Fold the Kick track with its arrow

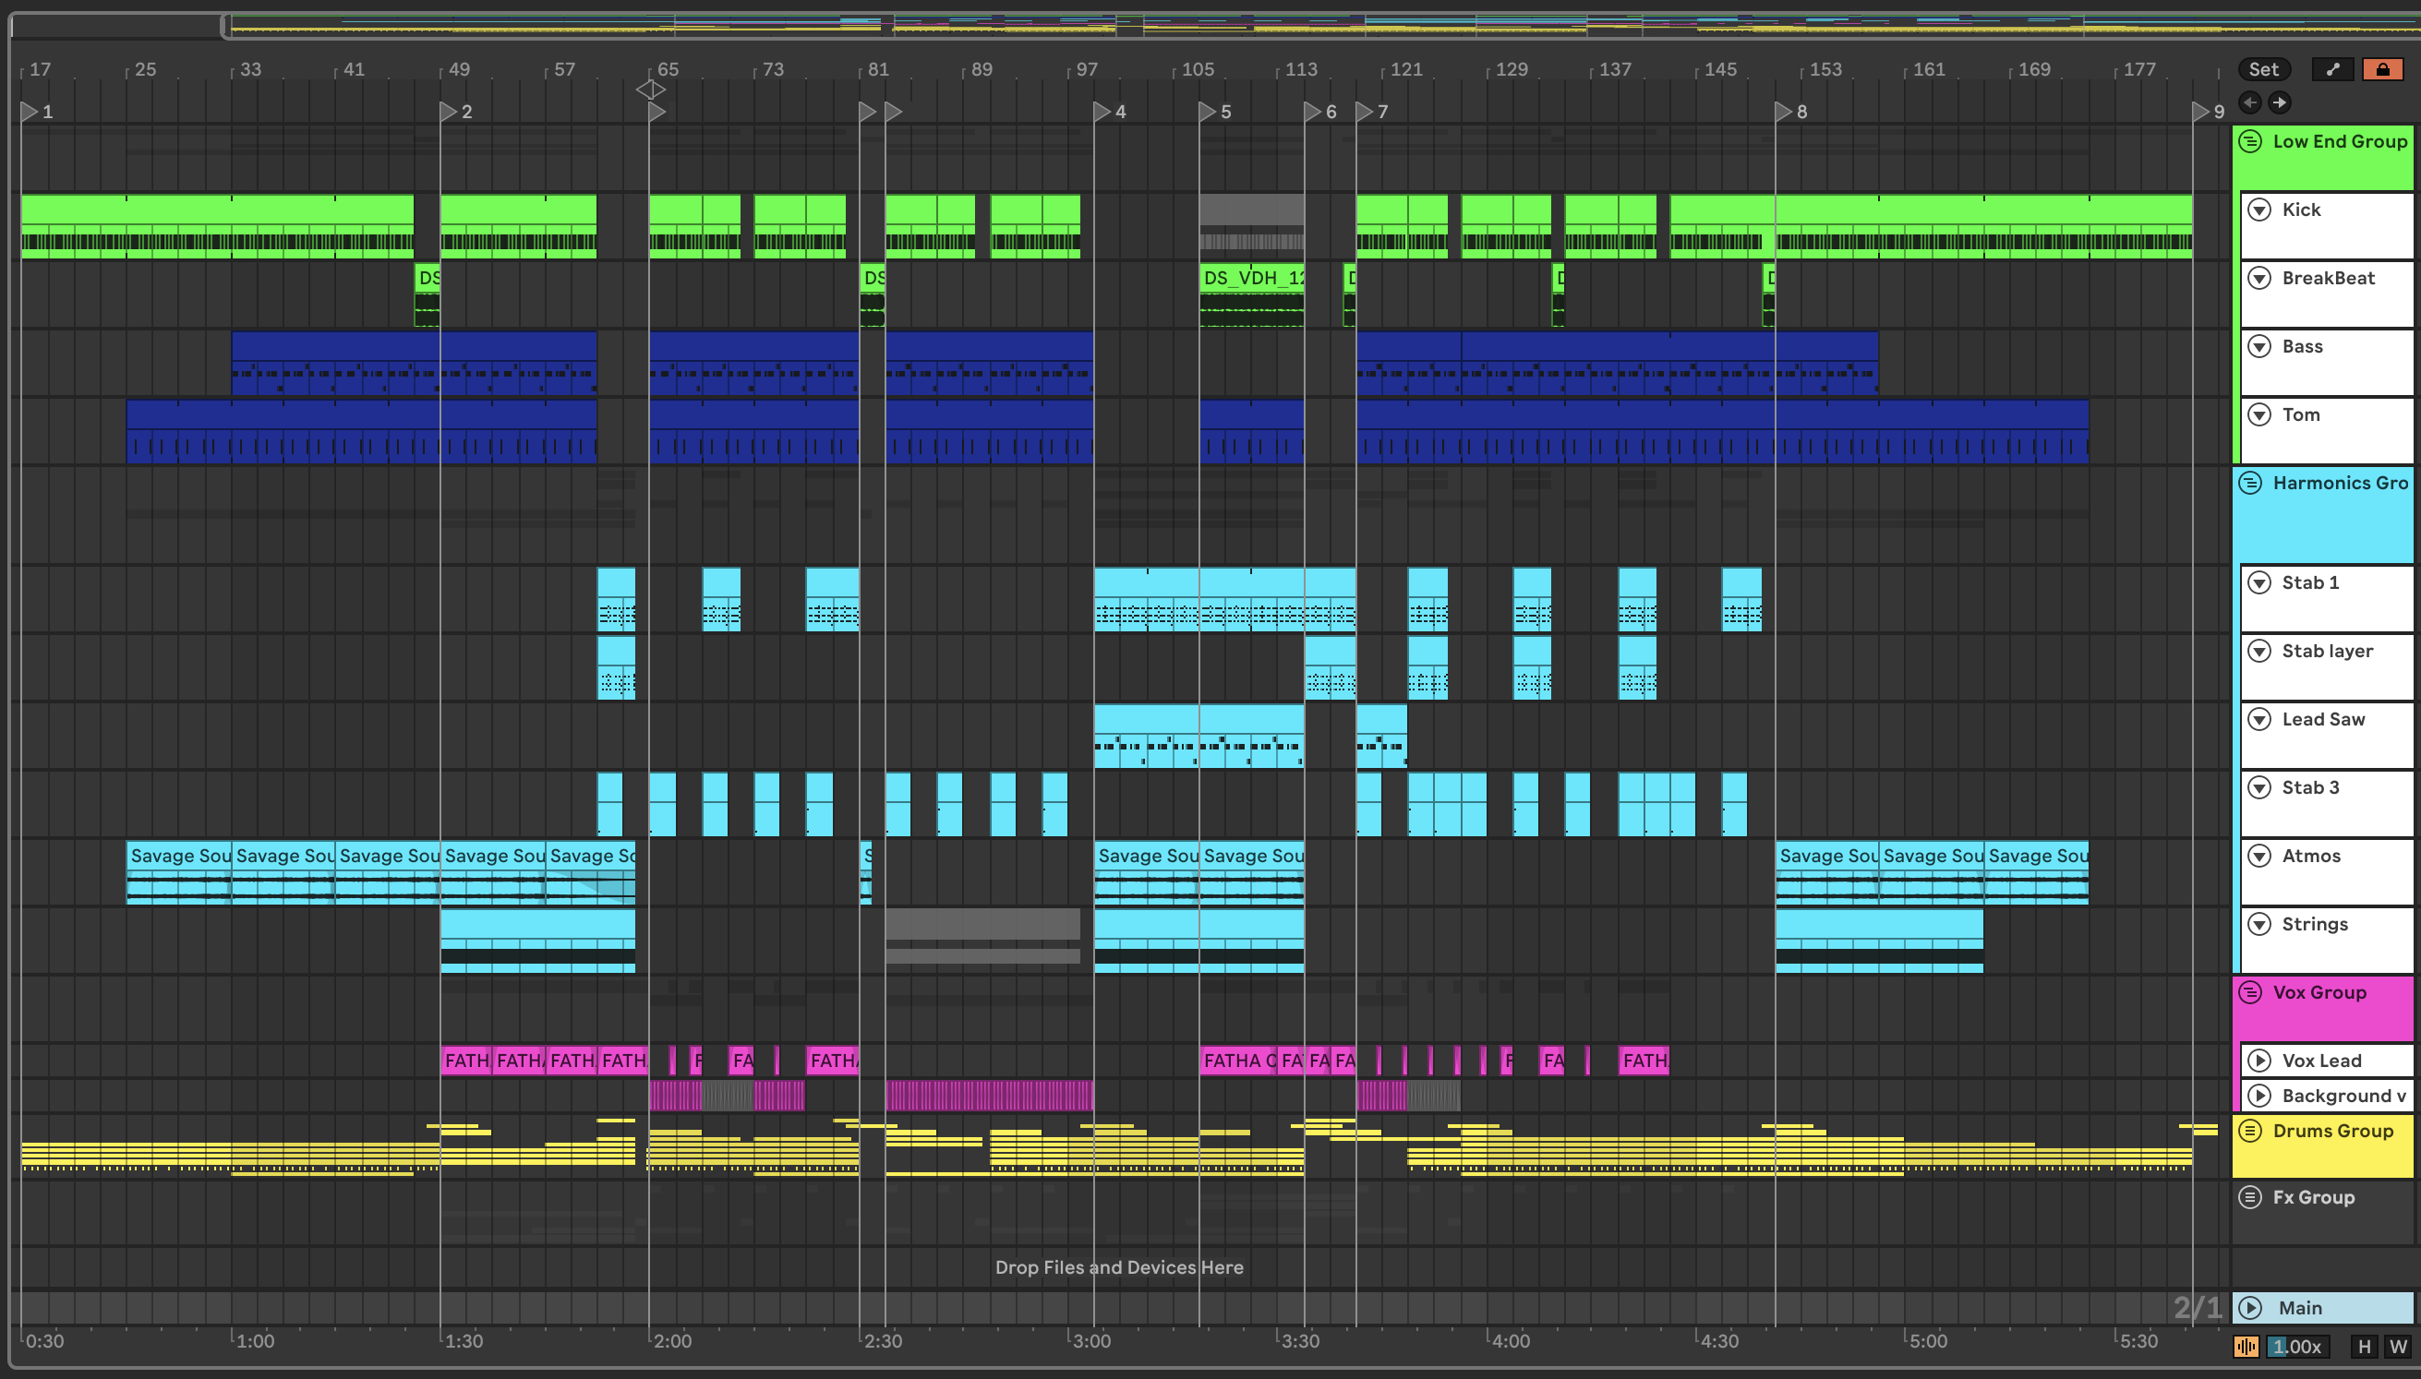click(x=2260, y=210)
